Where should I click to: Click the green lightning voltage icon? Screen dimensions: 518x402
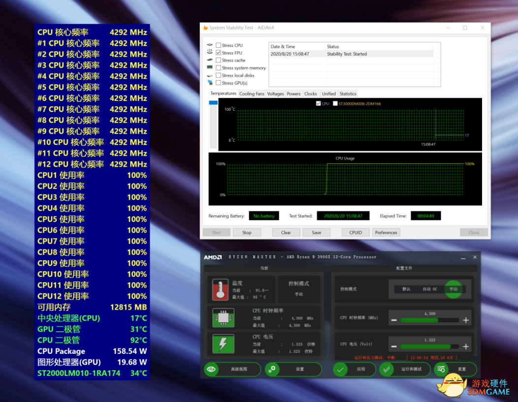click(x=224, y=344)
